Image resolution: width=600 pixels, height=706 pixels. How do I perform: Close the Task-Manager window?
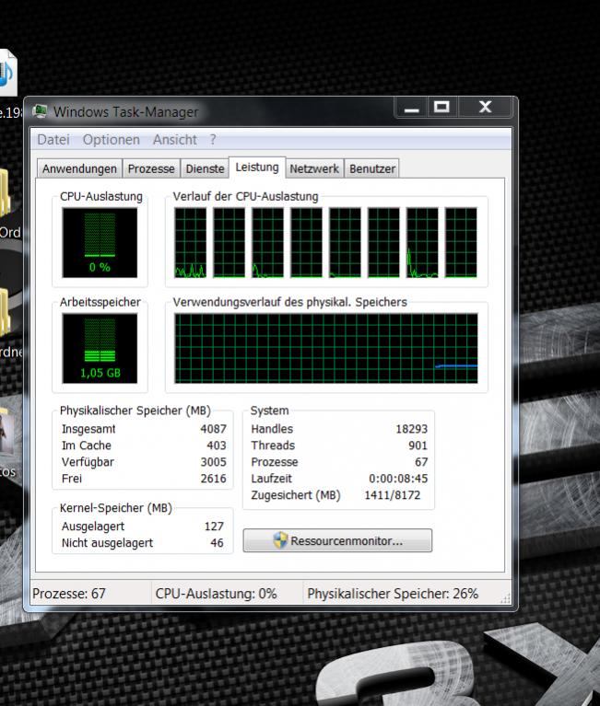click(485, 108)
